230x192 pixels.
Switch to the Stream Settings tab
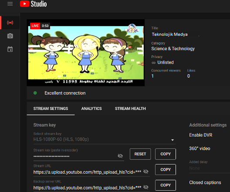click(x=51, y=109)
